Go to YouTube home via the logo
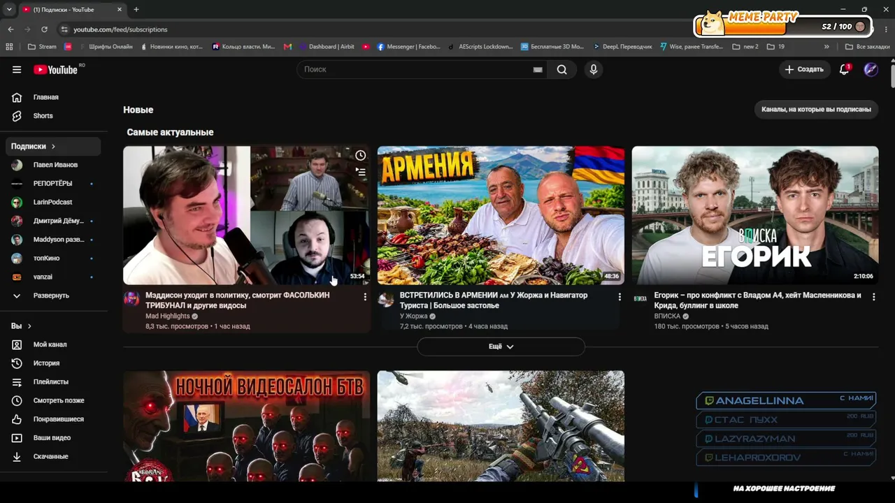895x503 pixels. pos(56,69)
